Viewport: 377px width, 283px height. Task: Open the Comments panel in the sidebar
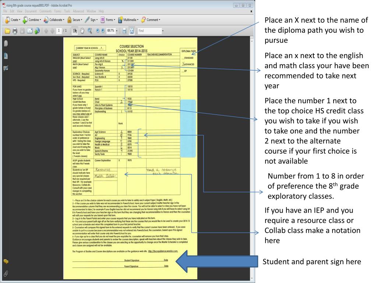coord(6,261)
